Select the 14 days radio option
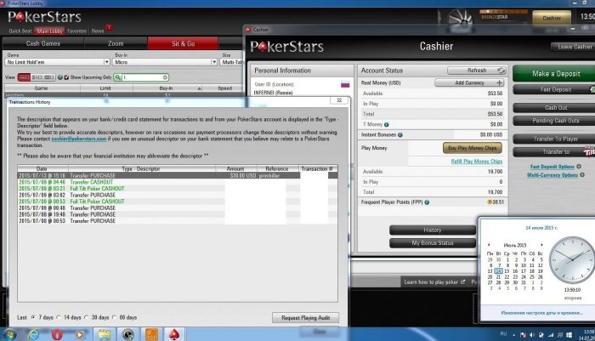Image resolution: width=595 pixels, height=341 pixels. tap(59, 316)
